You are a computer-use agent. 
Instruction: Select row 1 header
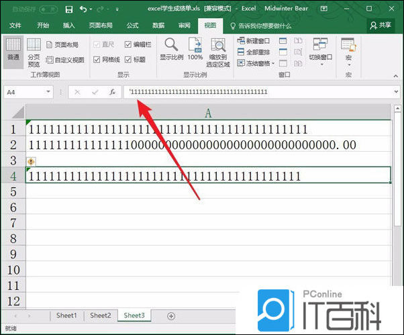13,129
